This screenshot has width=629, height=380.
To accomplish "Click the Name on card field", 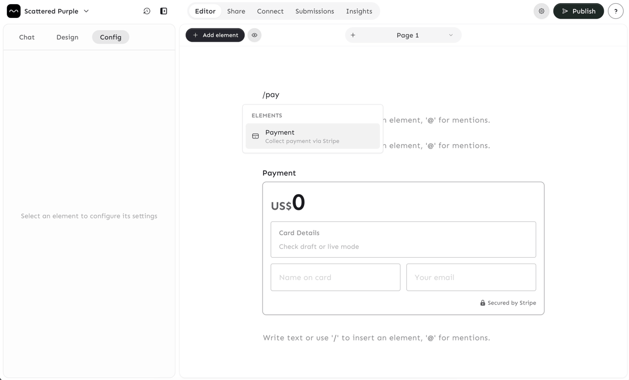I will (335, 277).
